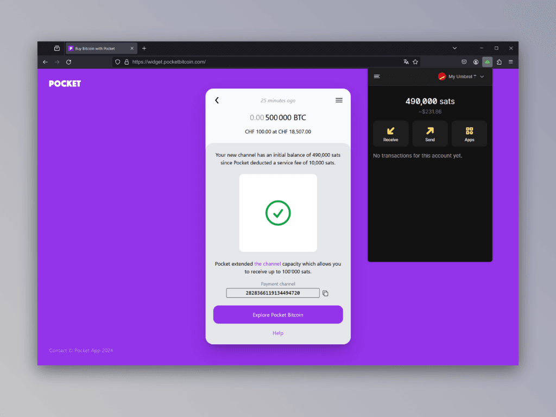The height and width of the screenshot is (417, 556).
Task: Open the Firefox account icon
Action: click(x=476, y=62)
